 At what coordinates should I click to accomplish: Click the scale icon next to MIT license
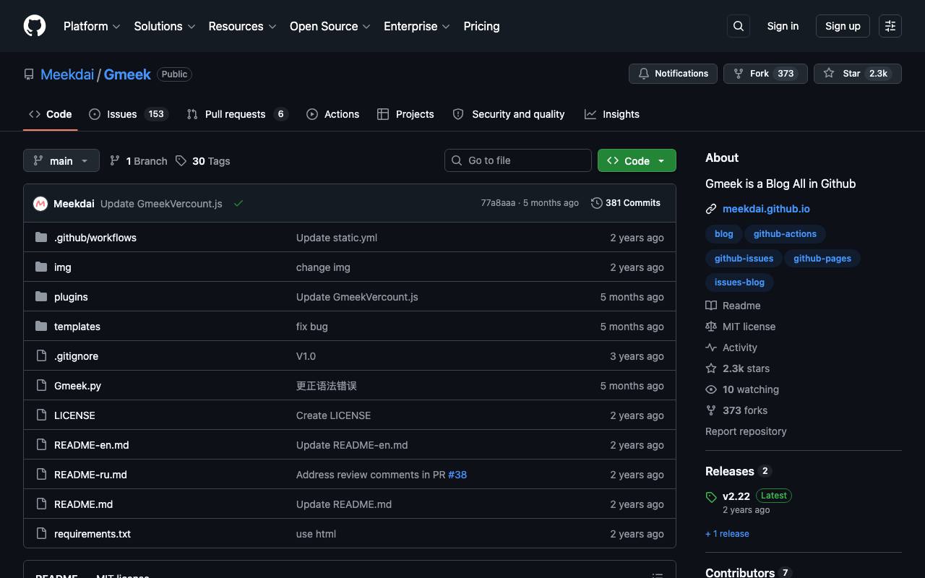point(711,327)
